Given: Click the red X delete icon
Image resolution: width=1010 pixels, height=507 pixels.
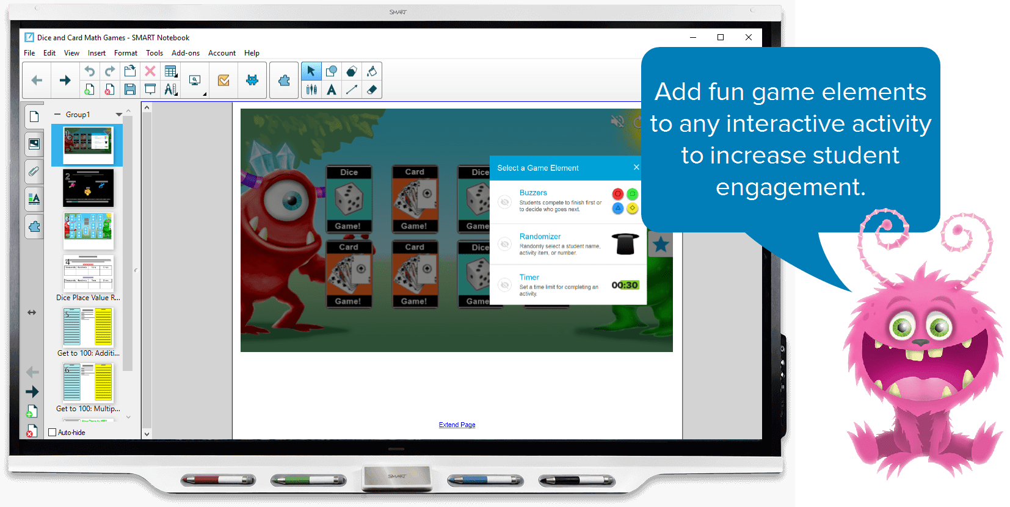Looking at the screenshot, I should [x=150, y=71].
